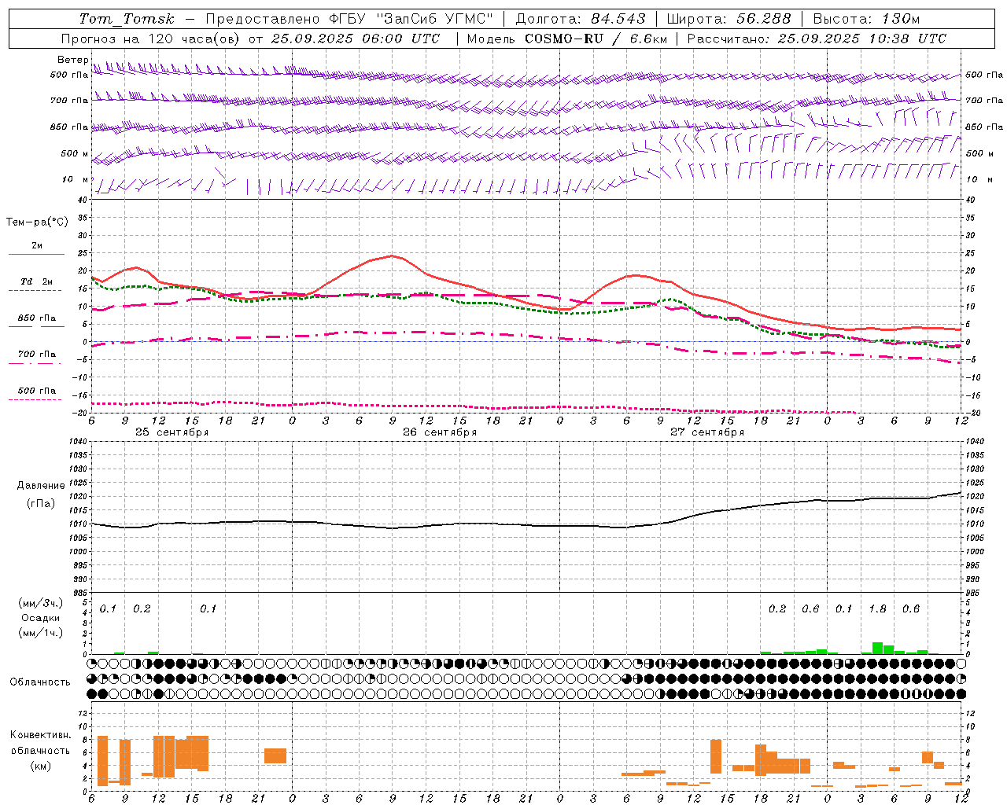The image size is (1007, 805).
Task: Click the 850 гПа temperature legend entry
Action: 36,318
